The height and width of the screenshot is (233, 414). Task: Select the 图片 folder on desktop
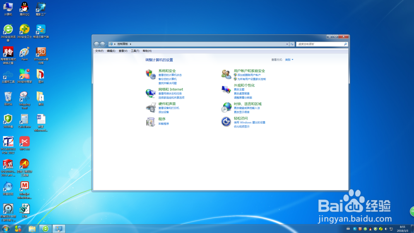tap(41, 76)
